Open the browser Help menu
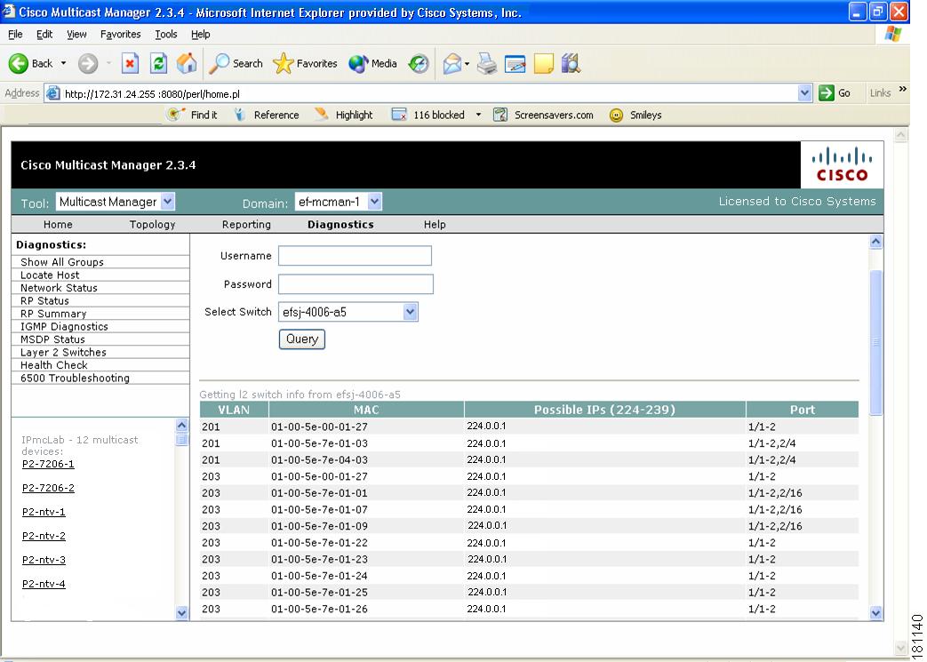 (200, 35)
